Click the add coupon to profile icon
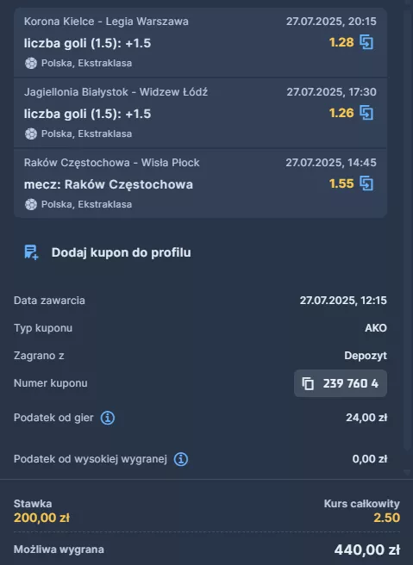The height and width of the screenshot is (565, 413). [31, 252]
